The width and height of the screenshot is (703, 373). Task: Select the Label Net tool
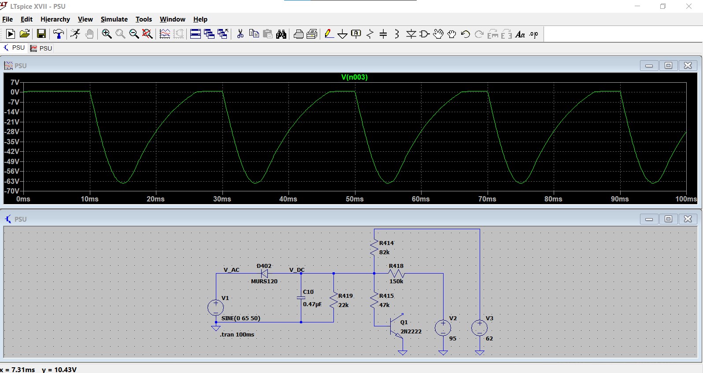coord(356,34)
